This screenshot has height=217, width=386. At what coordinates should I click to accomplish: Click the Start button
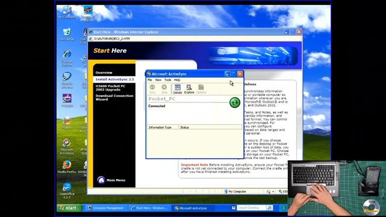click(69, 208)
